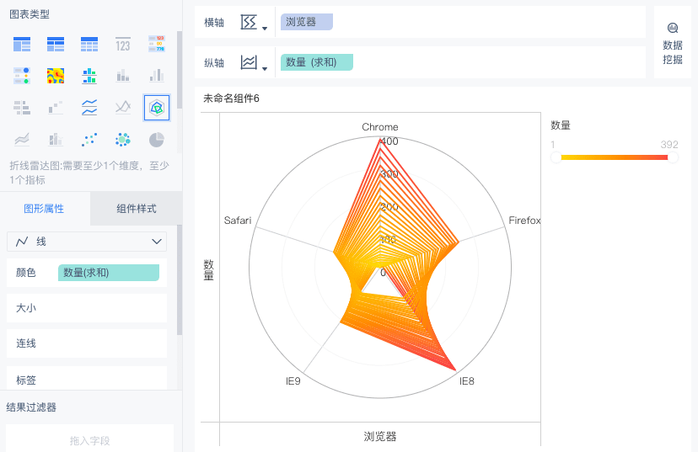
Task: Click the legend maximum value 392
Action: (x=669, y=145)
